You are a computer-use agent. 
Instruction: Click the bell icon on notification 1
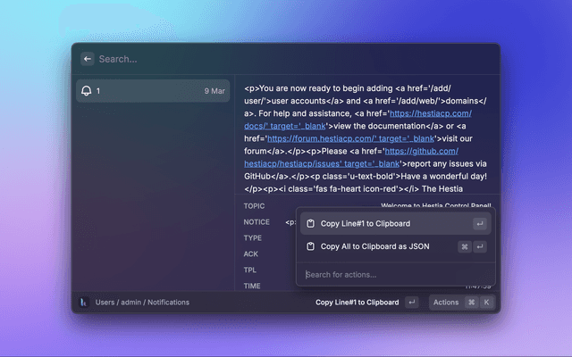click(87, 91)
